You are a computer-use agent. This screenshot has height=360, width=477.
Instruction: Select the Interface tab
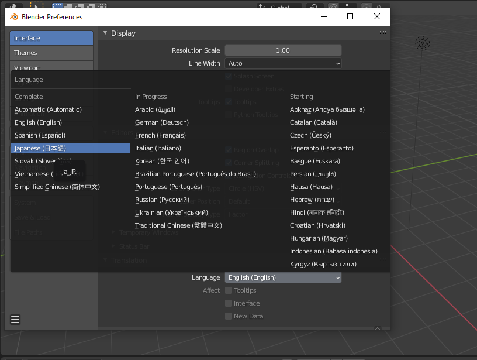tap(51, 38)
